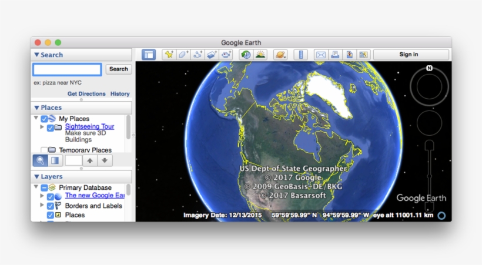Viewport: 482px width, 265px height.
Task: Click the look-around compass ring
Action: pos(429,87)
